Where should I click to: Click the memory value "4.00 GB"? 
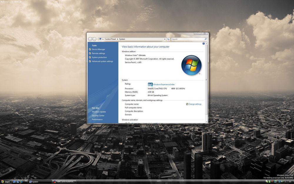click(151, 92)
